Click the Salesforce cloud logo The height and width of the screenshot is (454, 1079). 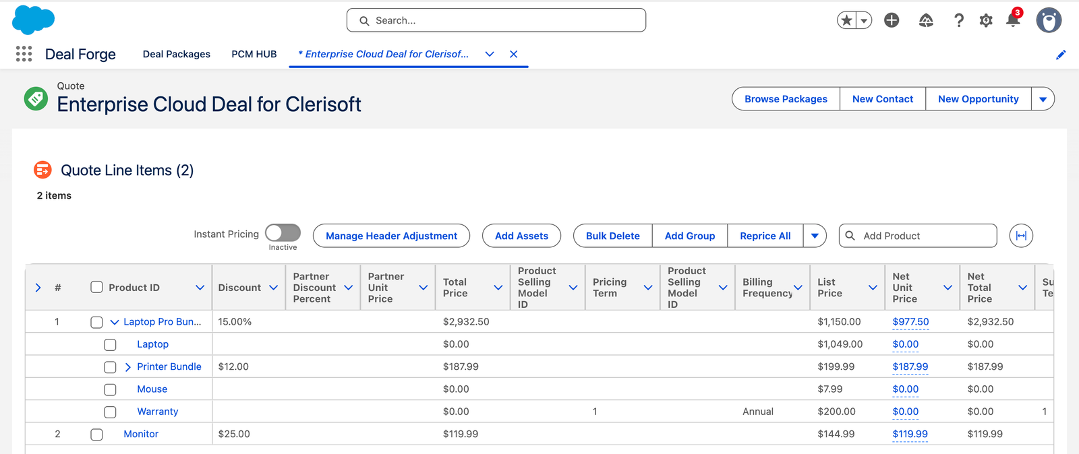tap(33, 20)
